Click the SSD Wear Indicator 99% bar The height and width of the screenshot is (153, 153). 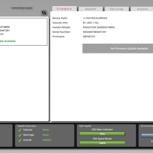coord(102,134)
